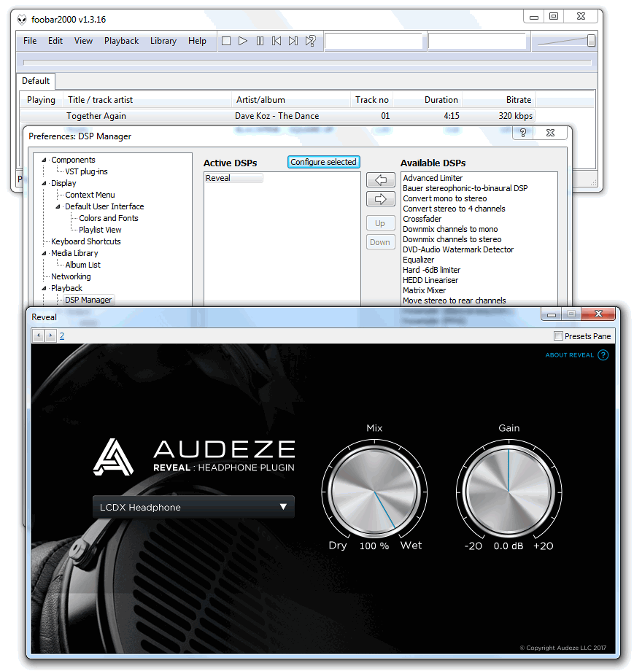Sort by the Duration column header
Image resolution: width=634 pixels, height=671 pixels.
tap(428, 100)
